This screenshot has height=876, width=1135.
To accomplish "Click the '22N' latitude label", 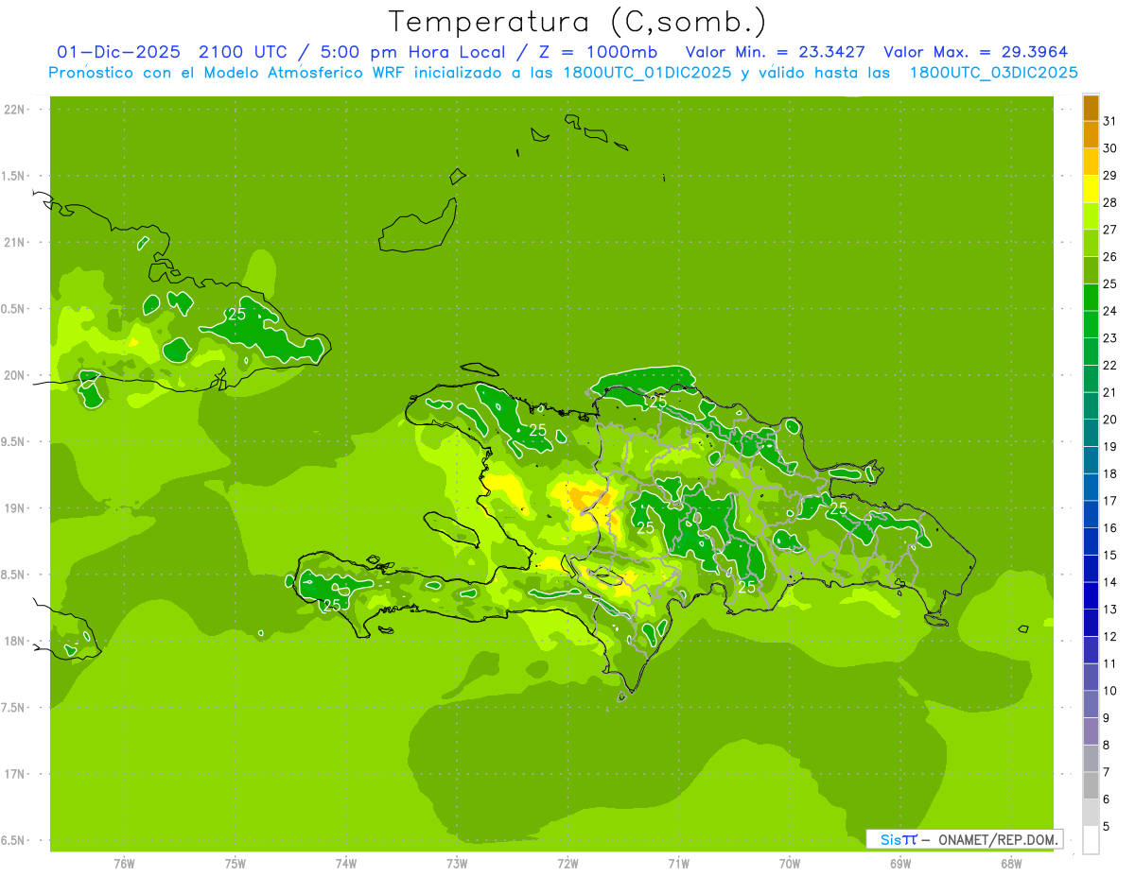I will coord(15,110).
